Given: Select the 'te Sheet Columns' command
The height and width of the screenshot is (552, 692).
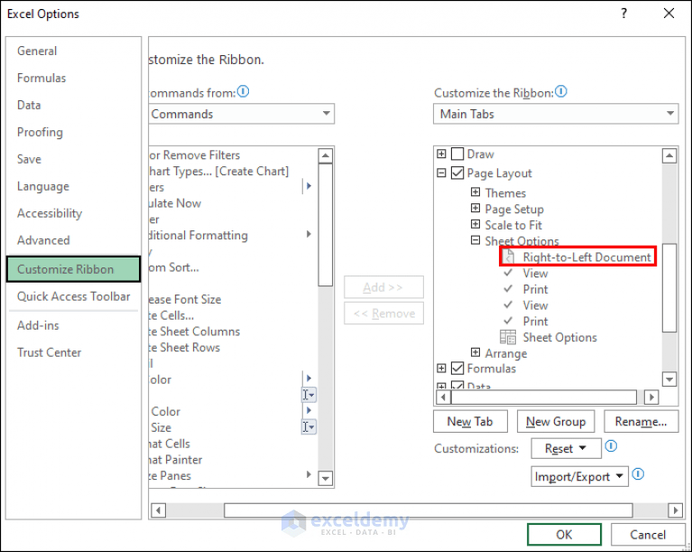Looking at the screenshot, I should point(195,332).
